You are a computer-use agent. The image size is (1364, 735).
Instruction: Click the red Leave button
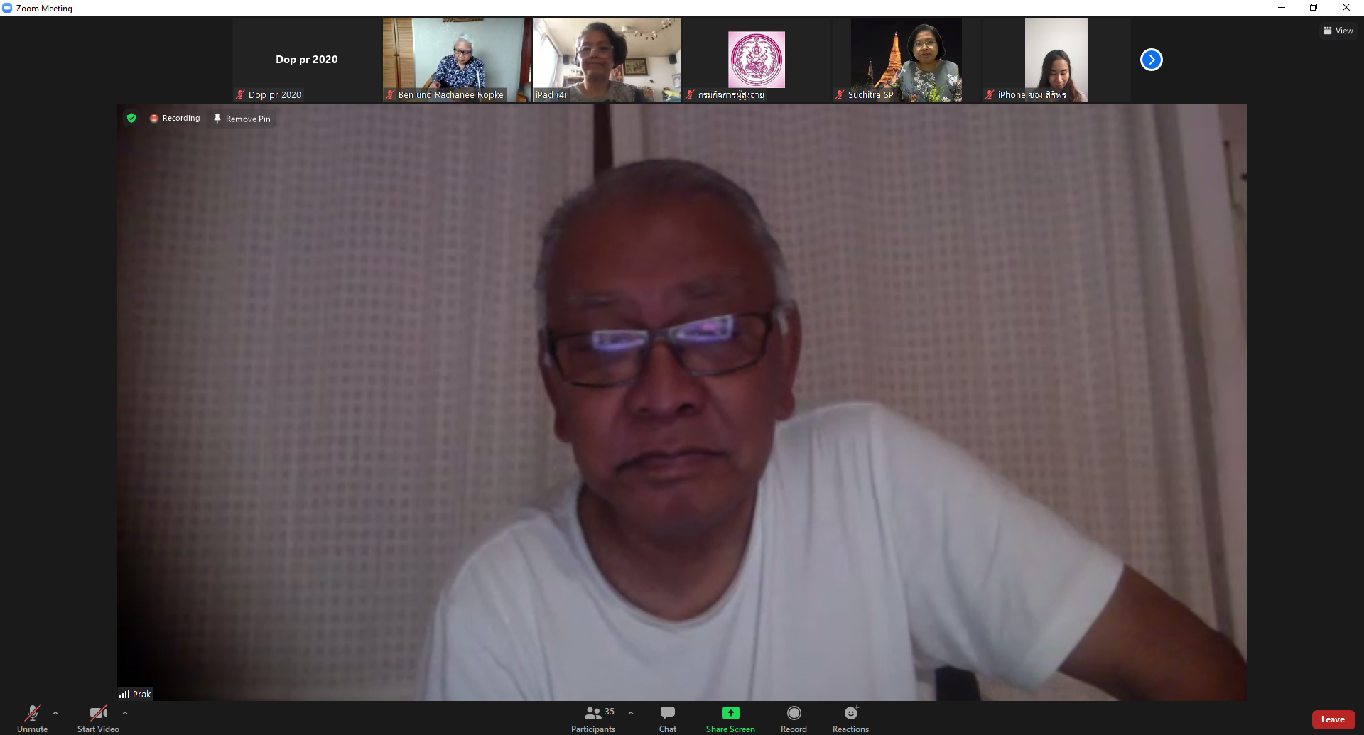[1333, 719]
